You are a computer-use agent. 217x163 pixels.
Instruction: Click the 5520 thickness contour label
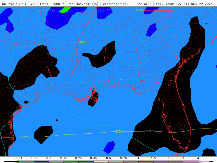click(139, 10)
